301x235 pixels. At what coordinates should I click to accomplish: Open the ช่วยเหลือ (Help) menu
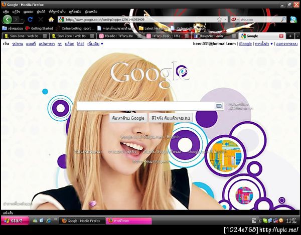(91, 12)
